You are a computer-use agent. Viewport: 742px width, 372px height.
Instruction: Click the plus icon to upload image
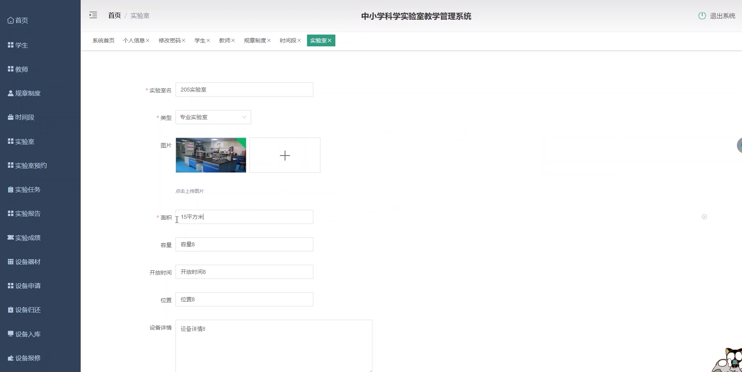[285, 155]
